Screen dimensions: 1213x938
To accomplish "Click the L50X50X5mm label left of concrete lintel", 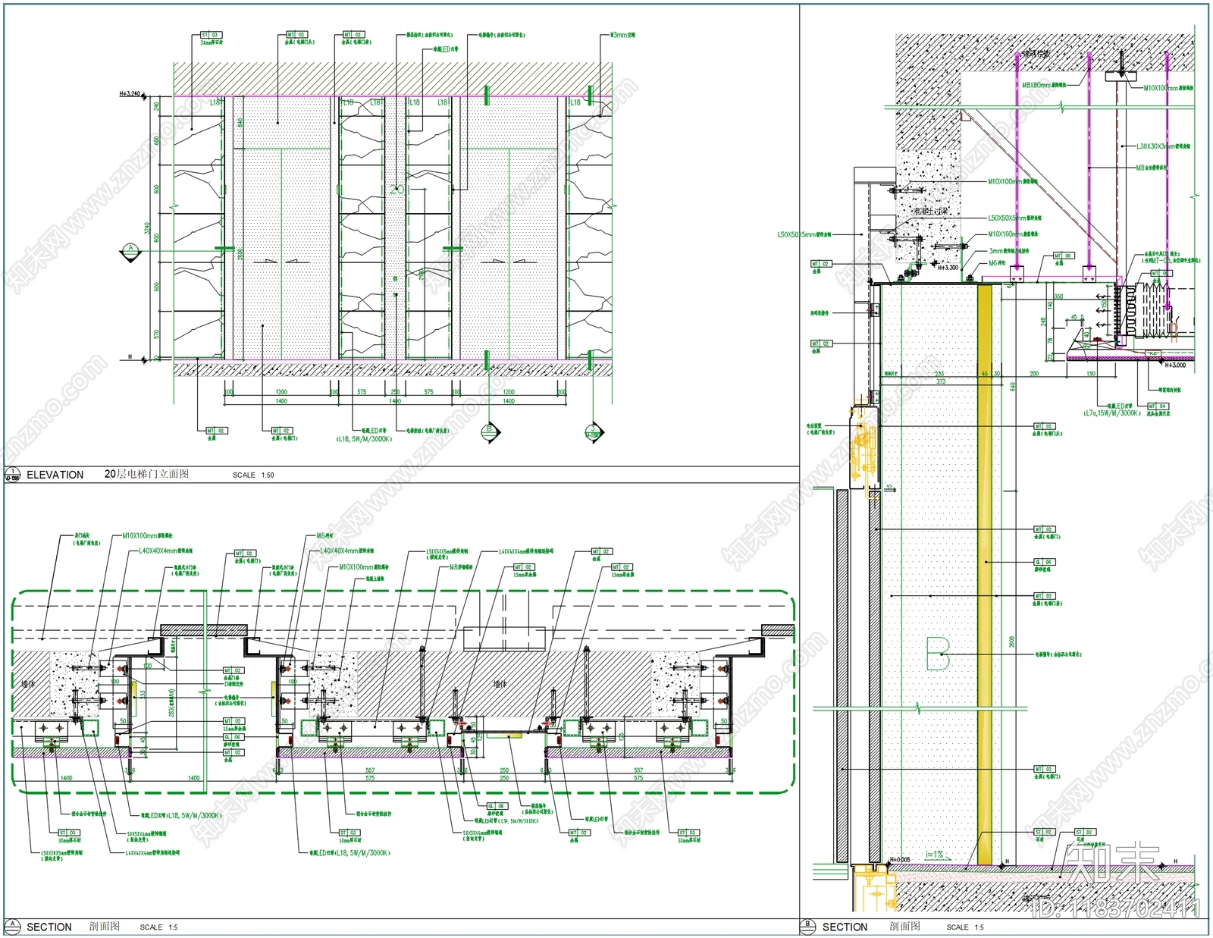I will coord(804,235).
